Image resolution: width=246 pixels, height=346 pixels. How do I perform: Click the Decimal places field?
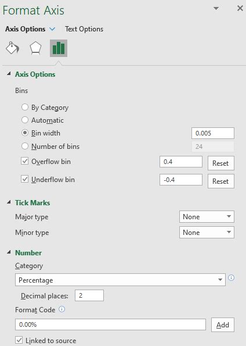coord(89,295)
